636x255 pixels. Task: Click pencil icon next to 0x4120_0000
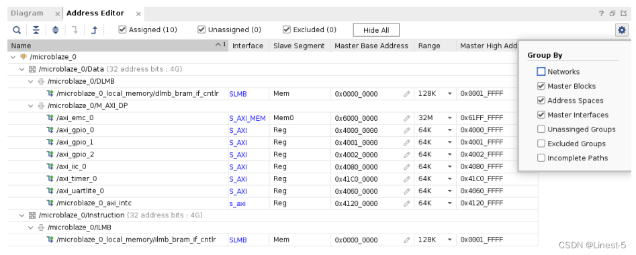406,203
